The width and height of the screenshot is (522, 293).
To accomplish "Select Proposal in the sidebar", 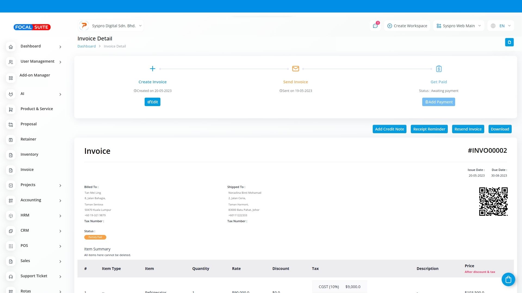I will [x=28, y=124].
